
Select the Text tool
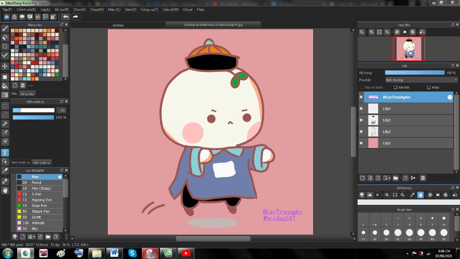pyautogui.click(x=5, y=152)
